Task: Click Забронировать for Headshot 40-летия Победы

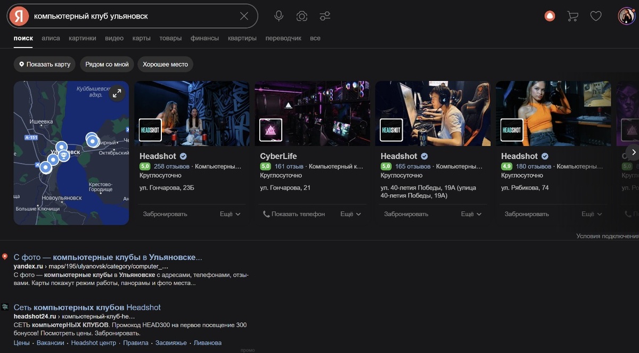Action: pyautogui.click(x=406, y=214)
